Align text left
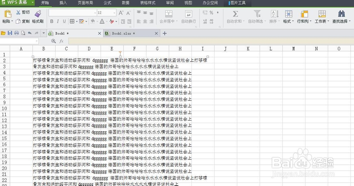This screenshot has width=354, height=186. pos(139,21)
